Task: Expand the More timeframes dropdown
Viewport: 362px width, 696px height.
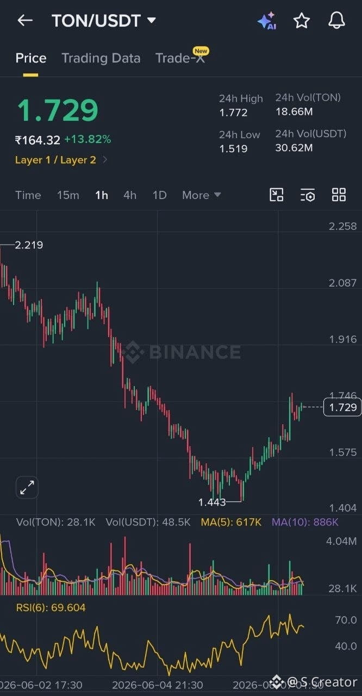Action: [202, 195]
